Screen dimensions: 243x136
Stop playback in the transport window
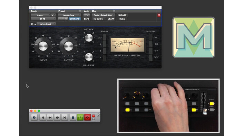coord(73,117)
